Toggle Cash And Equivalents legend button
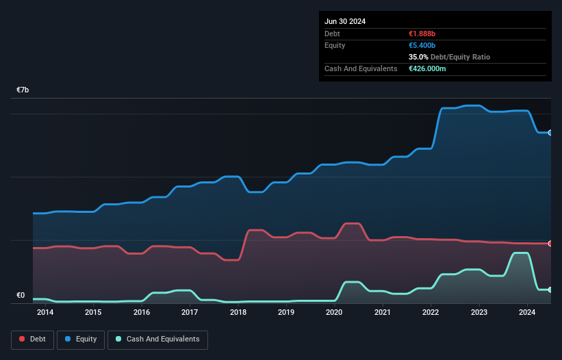Viewport: 562px width, 360px height. (x=157, y=339)
